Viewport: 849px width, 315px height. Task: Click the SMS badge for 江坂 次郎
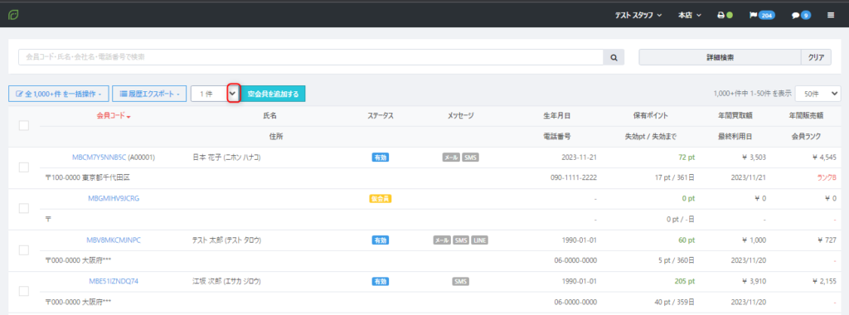coord(461,282)
